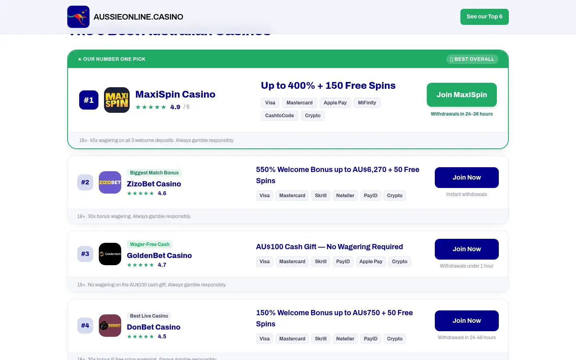
Task: Click the Join MaxiSpin button
Action: tap(462, 95)
